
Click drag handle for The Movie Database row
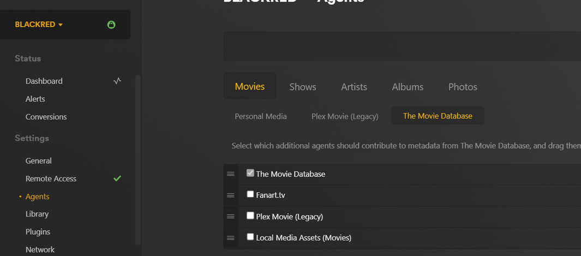coord(230,174)
